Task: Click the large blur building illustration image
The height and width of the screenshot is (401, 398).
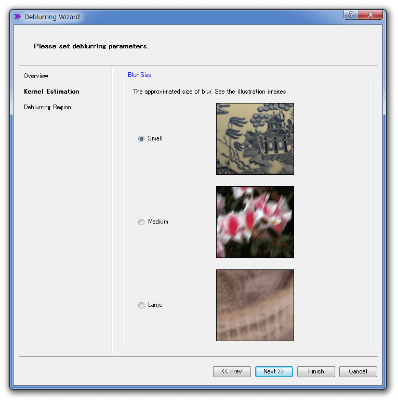Action: (255, 305)
